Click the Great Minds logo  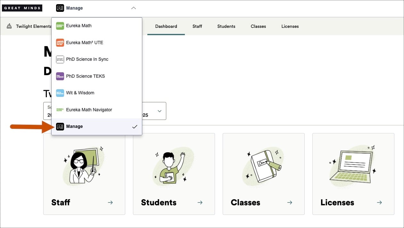click(x=22, y=8)
